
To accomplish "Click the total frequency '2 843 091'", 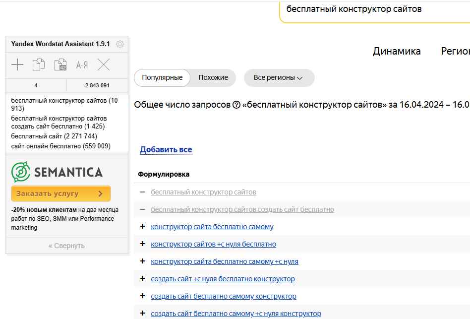I will (x=97, y=85).
